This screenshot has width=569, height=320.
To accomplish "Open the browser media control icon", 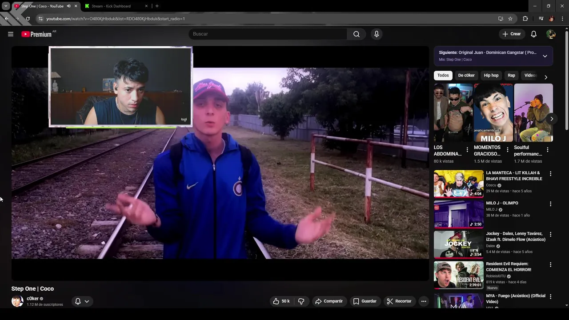I will tap(541, 19).
